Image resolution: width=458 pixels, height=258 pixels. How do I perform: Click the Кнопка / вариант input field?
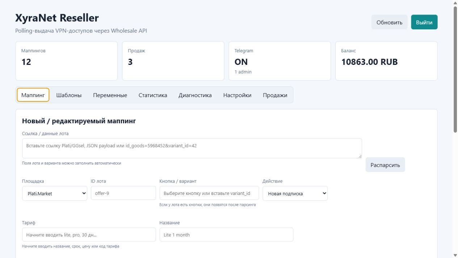tap(209, 193)
